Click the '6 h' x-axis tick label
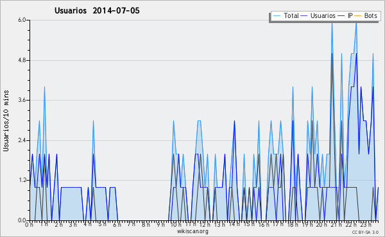This screenshot has height=237, width=385. [x=117, y=224]
